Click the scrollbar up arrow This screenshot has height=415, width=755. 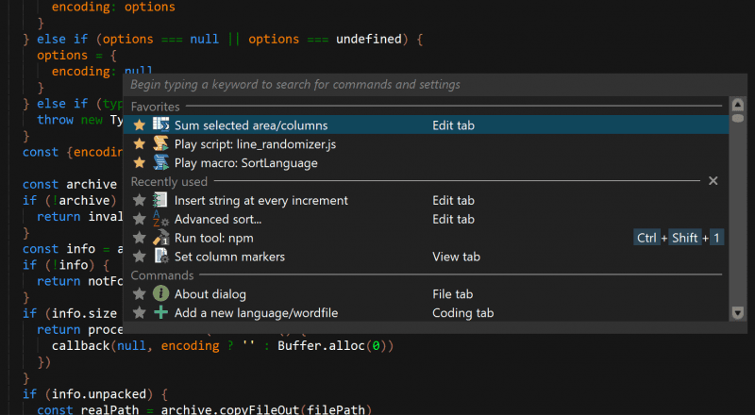(738, 105)
